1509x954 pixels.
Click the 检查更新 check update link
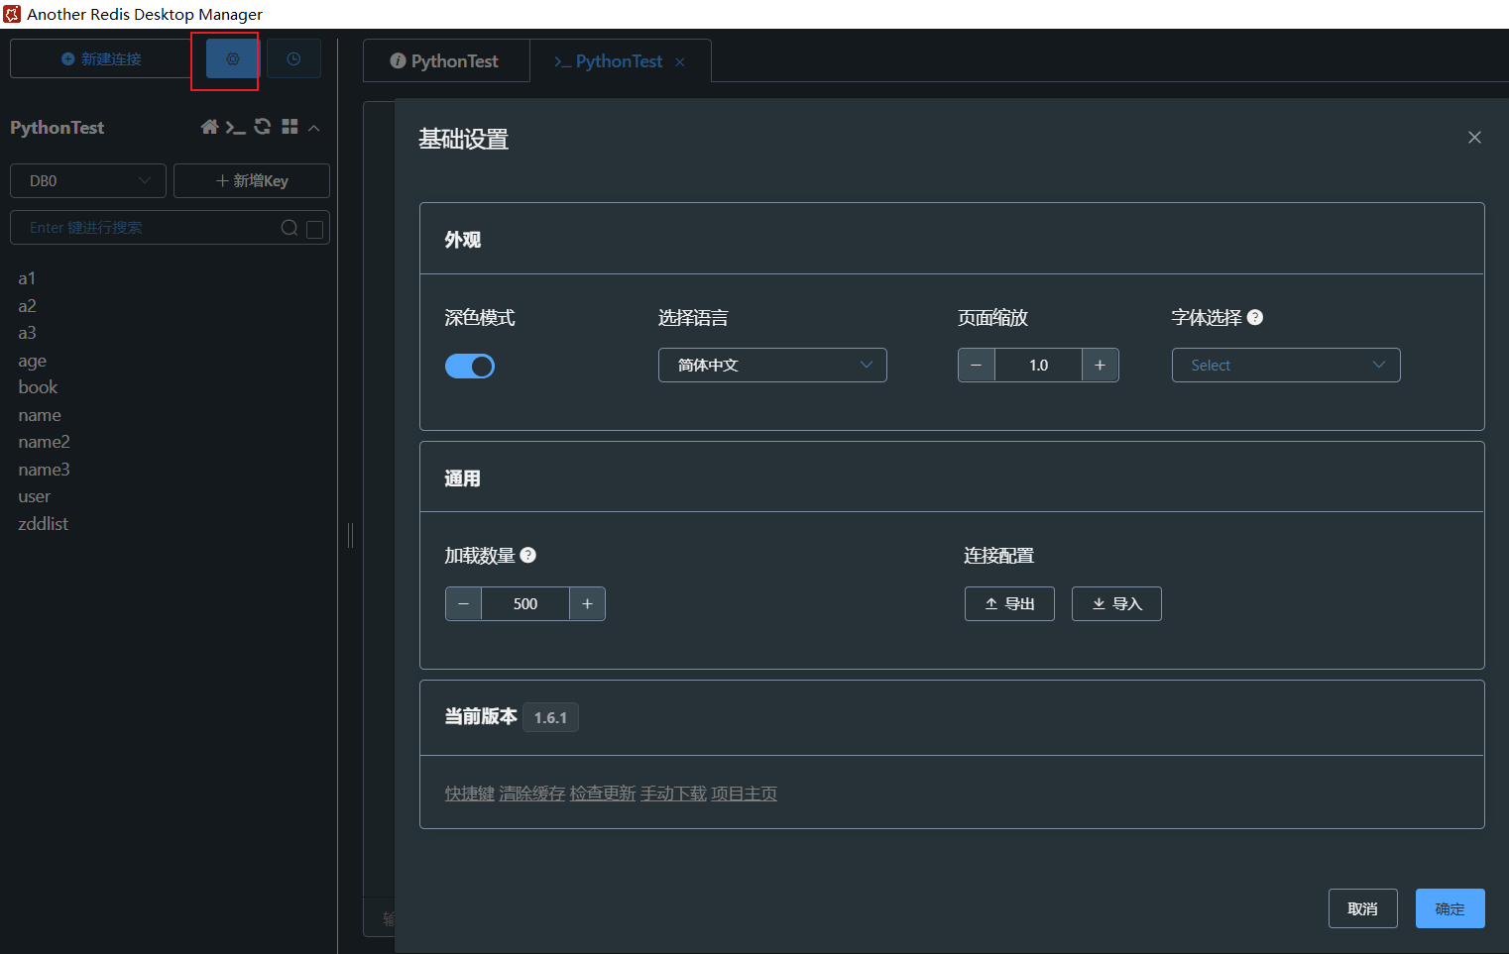[603, 794]
